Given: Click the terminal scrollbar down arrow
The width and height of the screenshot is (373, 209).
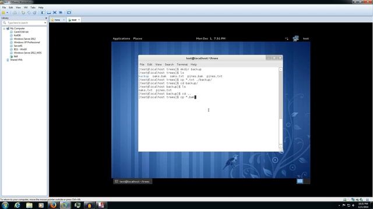Looking at the screenshot, I should click(281, 146).
